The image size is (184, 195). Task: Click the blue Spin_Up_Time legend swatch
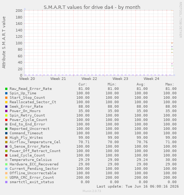click(6, 93)
